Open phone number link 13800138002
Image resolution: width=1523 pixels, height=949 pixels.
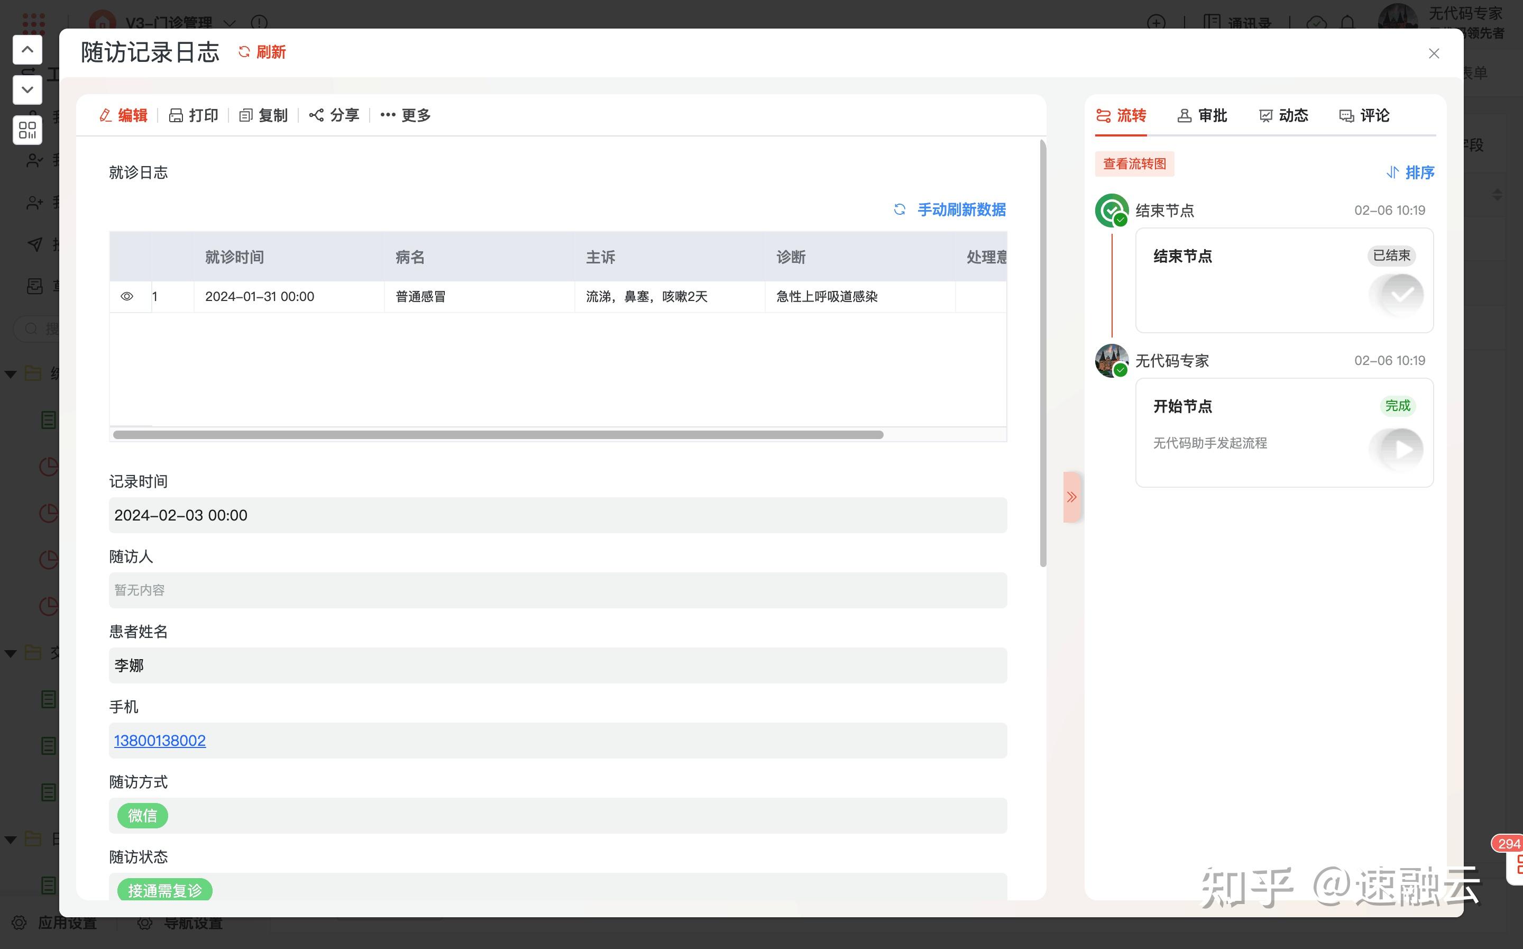pyautogui.click(x=160, y=741)
